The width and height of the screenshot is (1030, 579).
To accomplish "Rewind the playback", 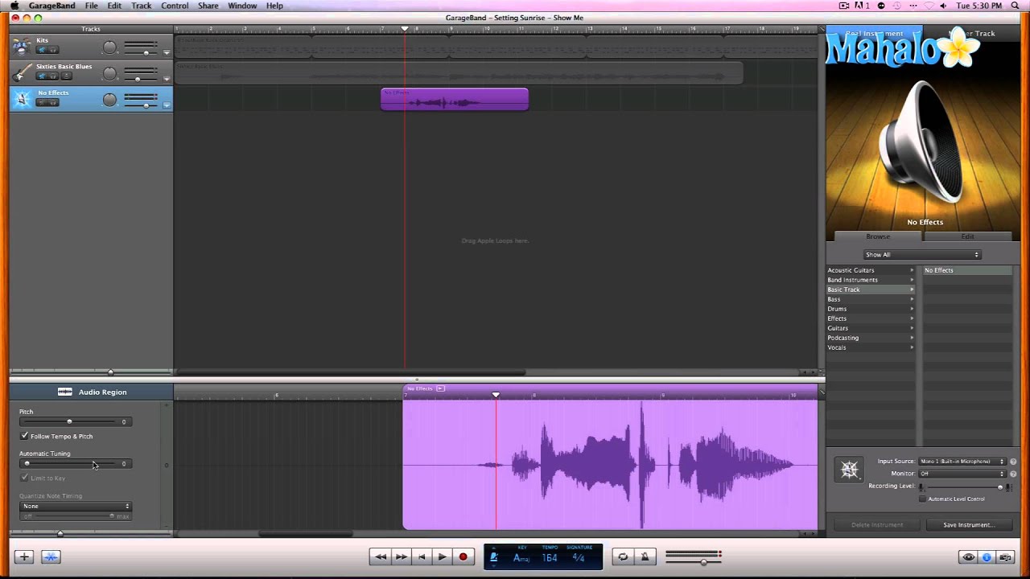I will [x=380, y=556].
